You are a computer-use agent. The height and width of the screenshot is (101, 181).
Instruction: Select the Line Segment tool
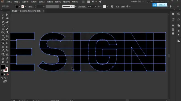click(x=7, y=25)
